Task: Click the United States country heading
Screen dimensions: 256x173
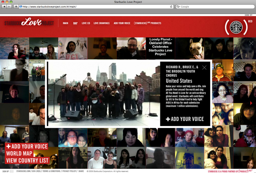Action: [x=179, y=81]
